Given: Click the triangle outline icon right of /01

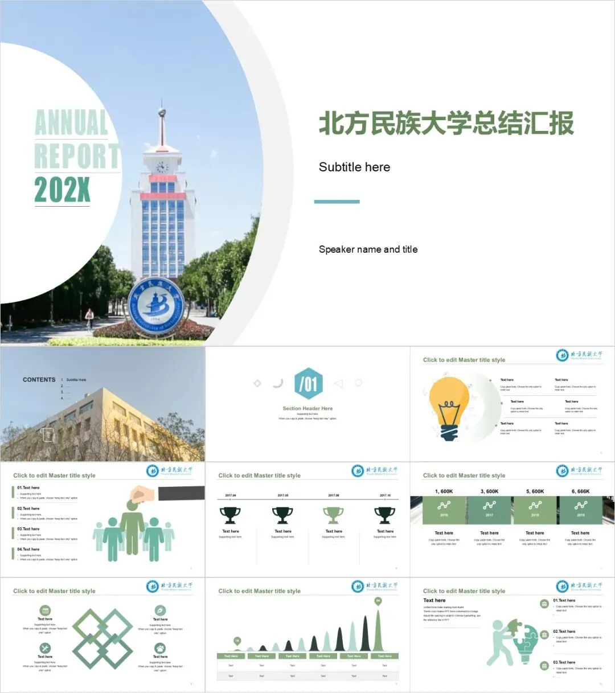Looking at the screenshot, I should point(339,383).
